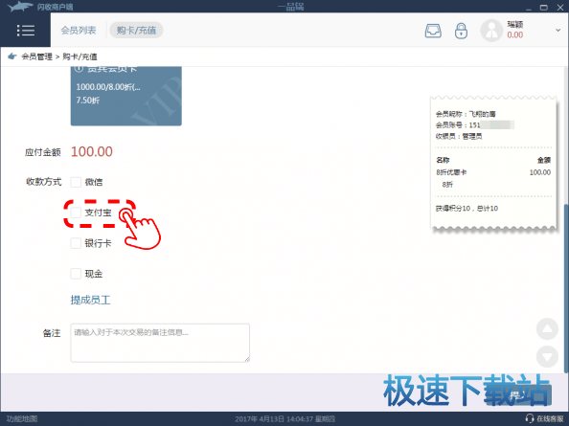Click the back arrow in breadcrumb
This screenshot has width=569, height=426.
[12, 56]
